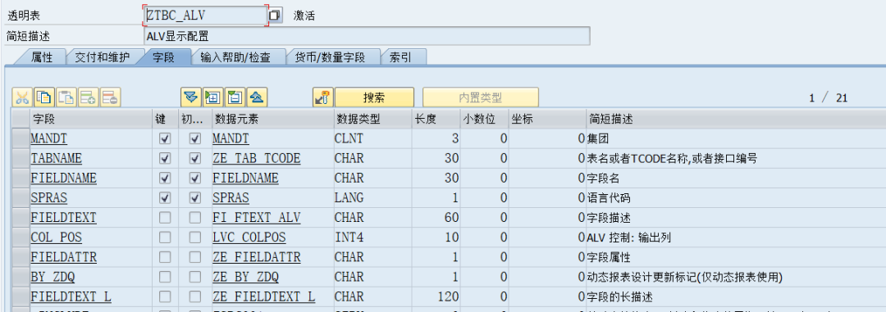Click the Paste rows icon

[x=66, y=97]
